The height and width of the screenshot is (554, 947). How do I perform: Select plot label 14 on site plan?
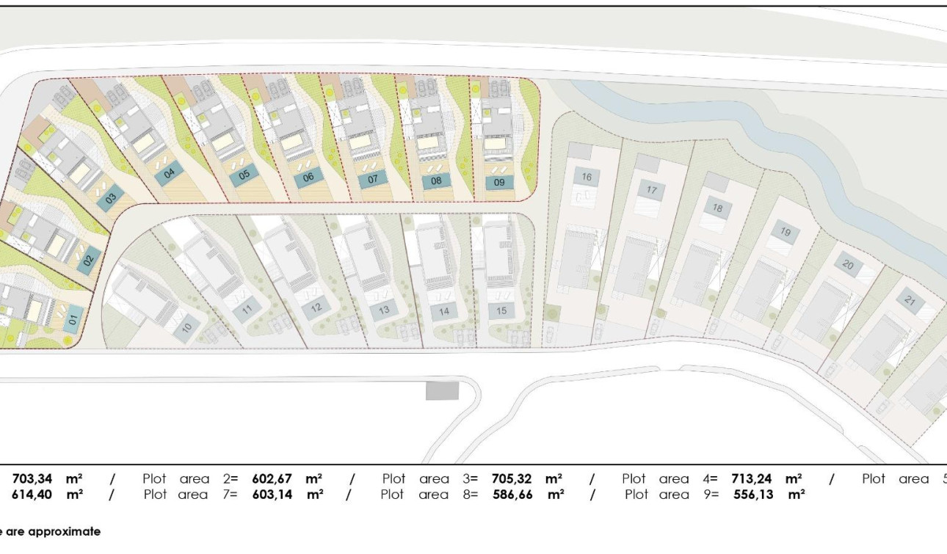(443, 312)
